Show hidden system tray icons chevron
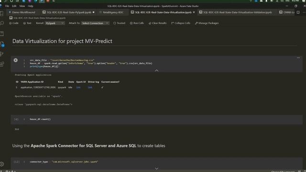Viewport: 306px width, 172px height. tap(251, 1)
